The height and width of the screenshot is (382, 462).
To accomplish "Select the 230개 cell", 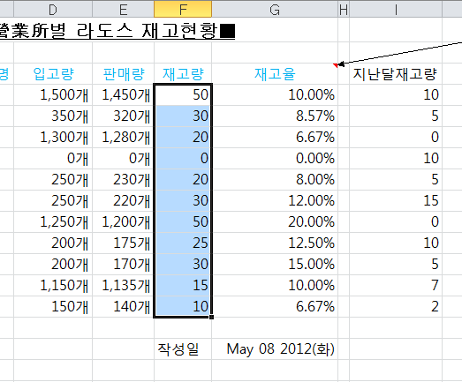I will (123, 179).
